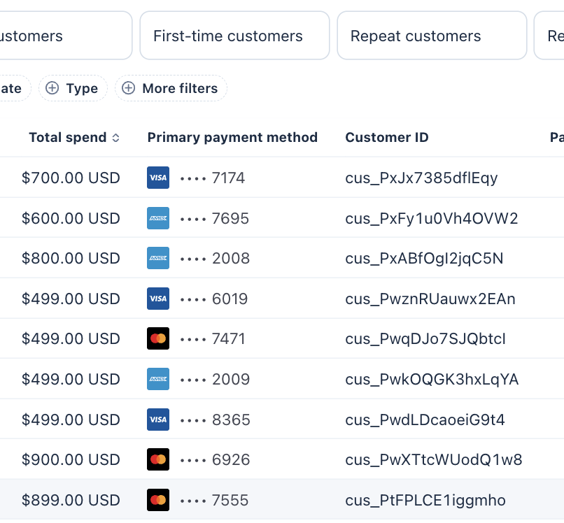Viewport: 564px width, 523px height.
Task: Click the Customer ID column header
Action: (387, 137)
